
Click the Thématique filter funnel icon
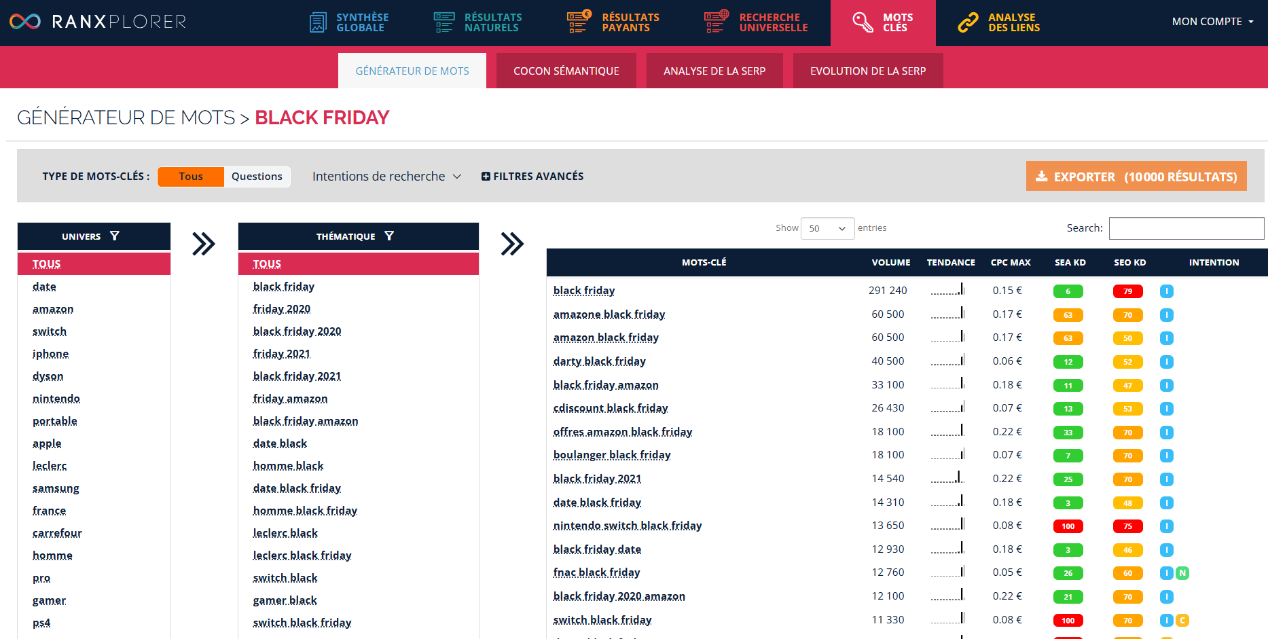point(389,236)
